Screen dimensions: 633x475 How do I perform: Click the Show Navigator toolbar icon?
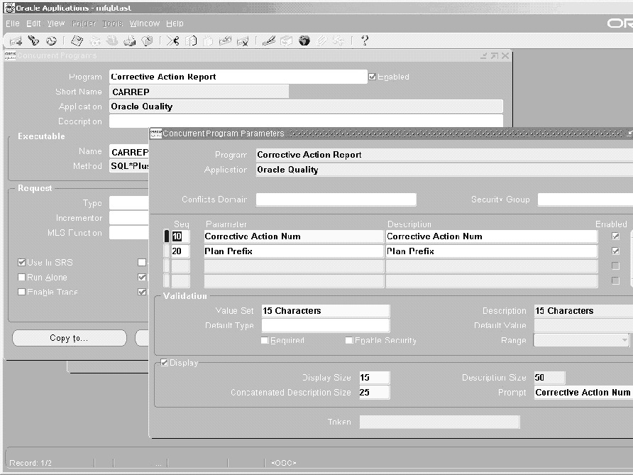51,40
